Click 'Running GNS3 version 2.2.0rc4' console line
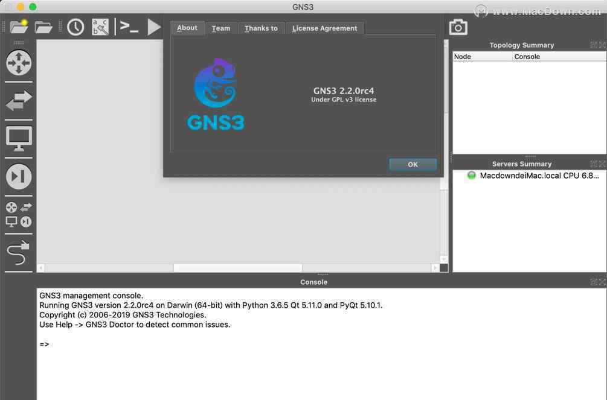607x400 pixels. pyautogui.click(x=211, y=305)
